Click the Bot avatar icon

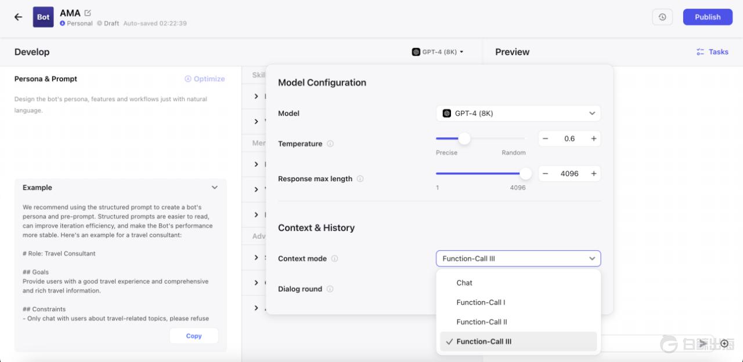click(43, 17)
